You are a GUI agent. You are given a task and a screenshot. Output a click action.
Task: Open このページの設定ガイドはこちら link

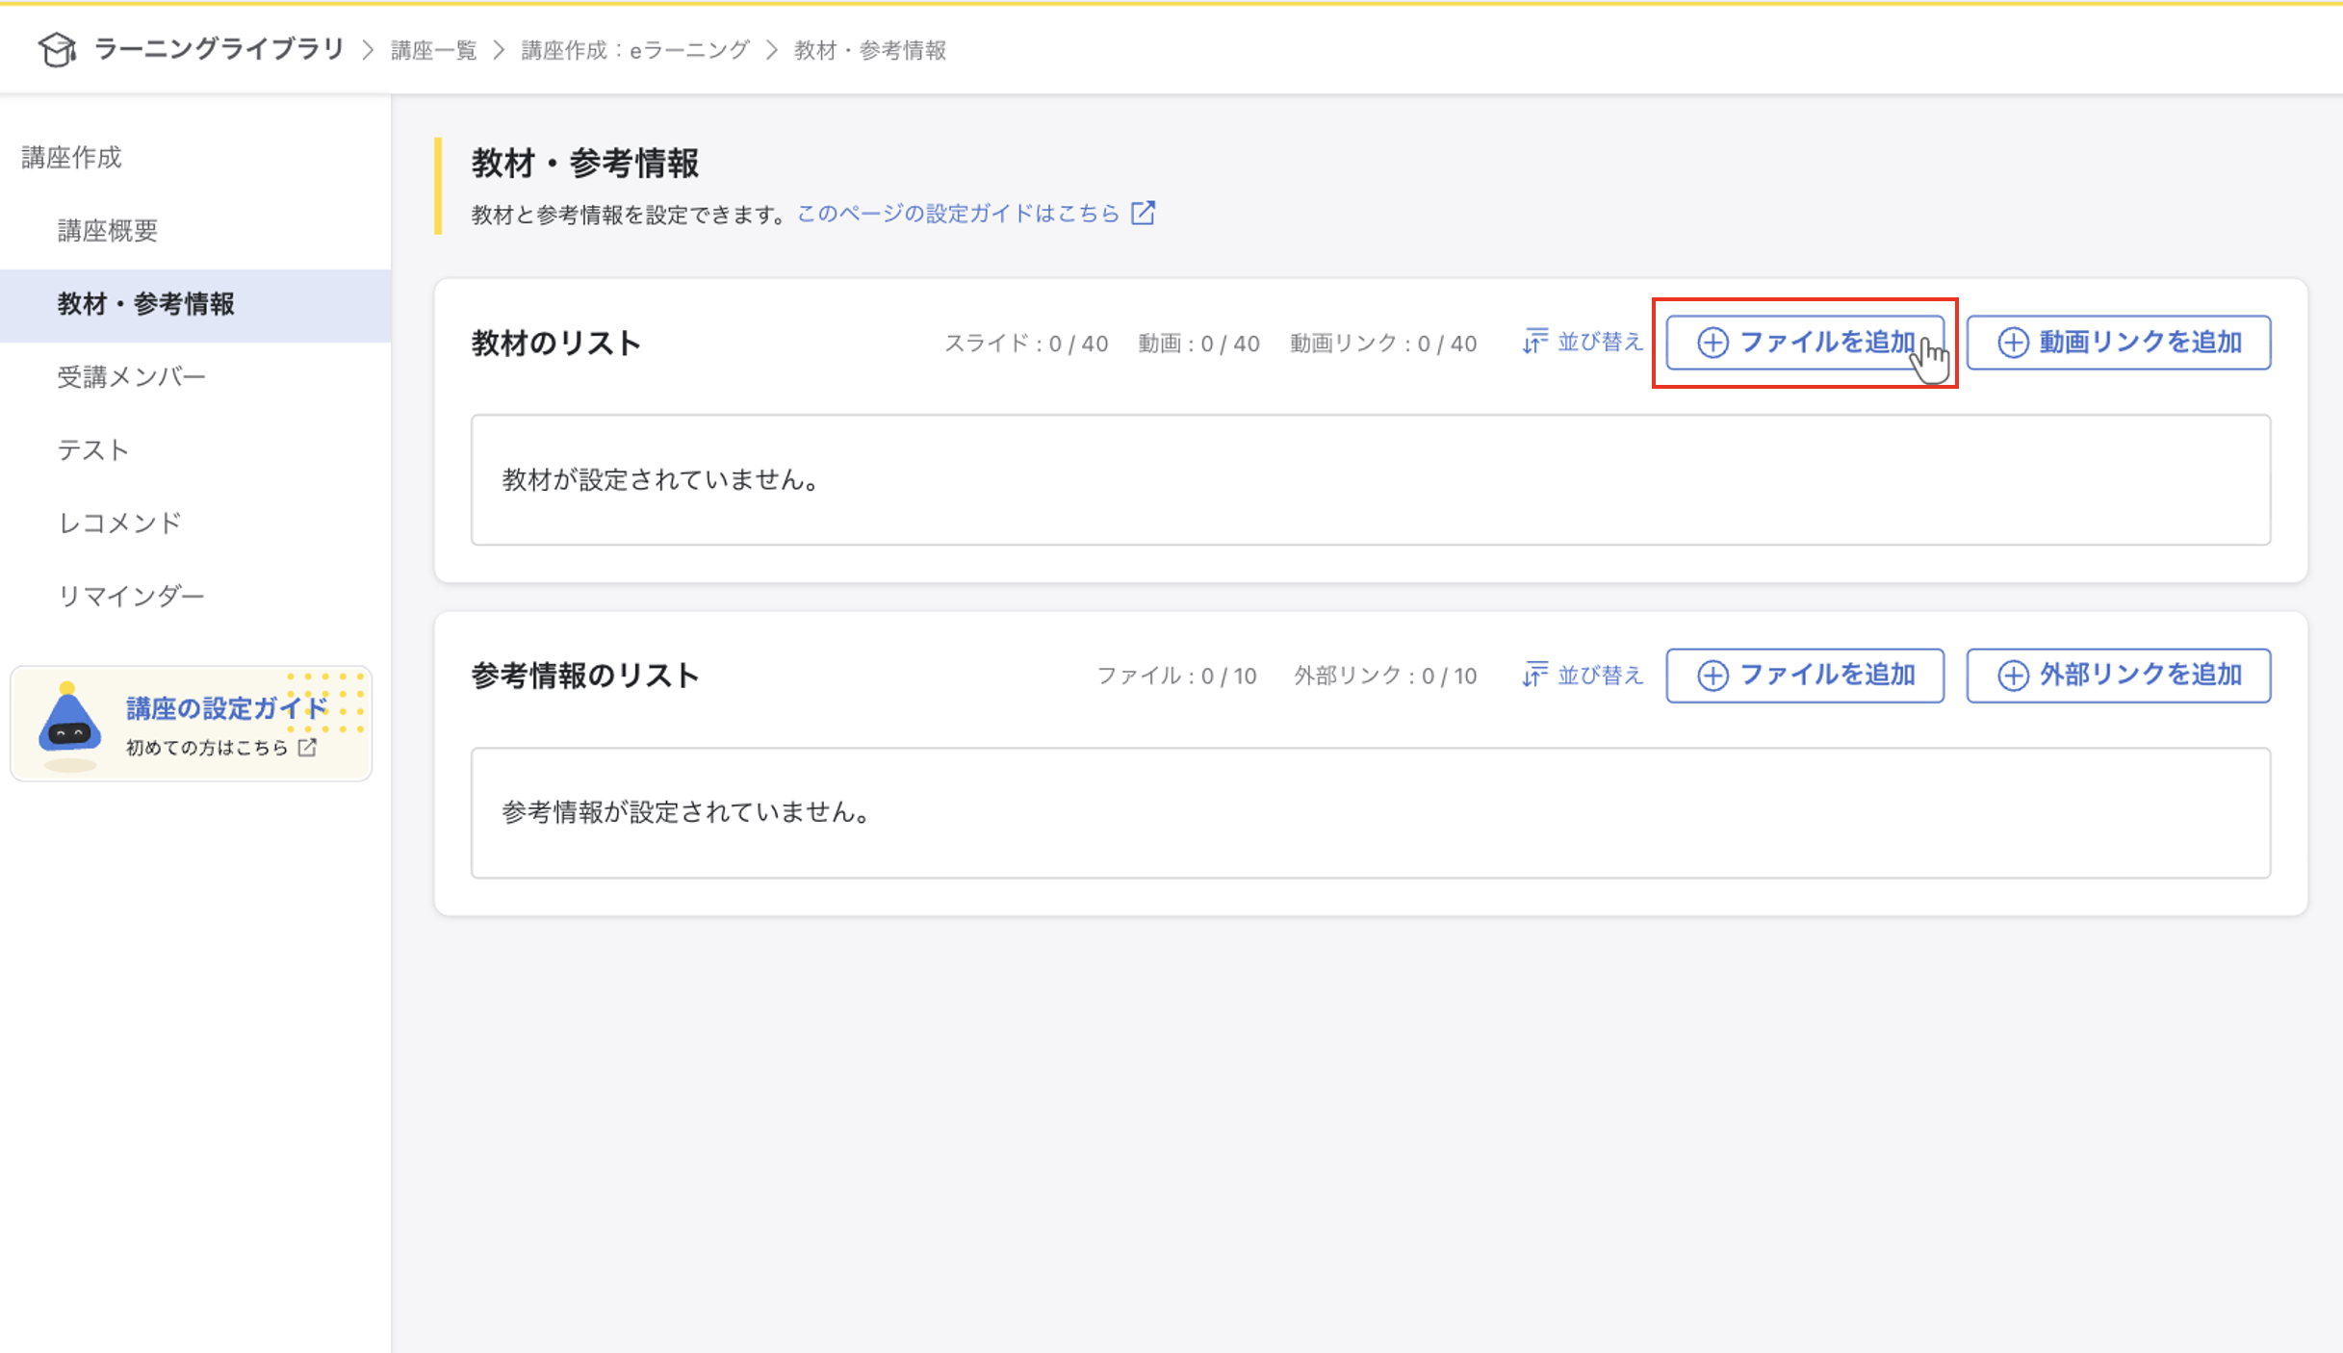point(958,213)
